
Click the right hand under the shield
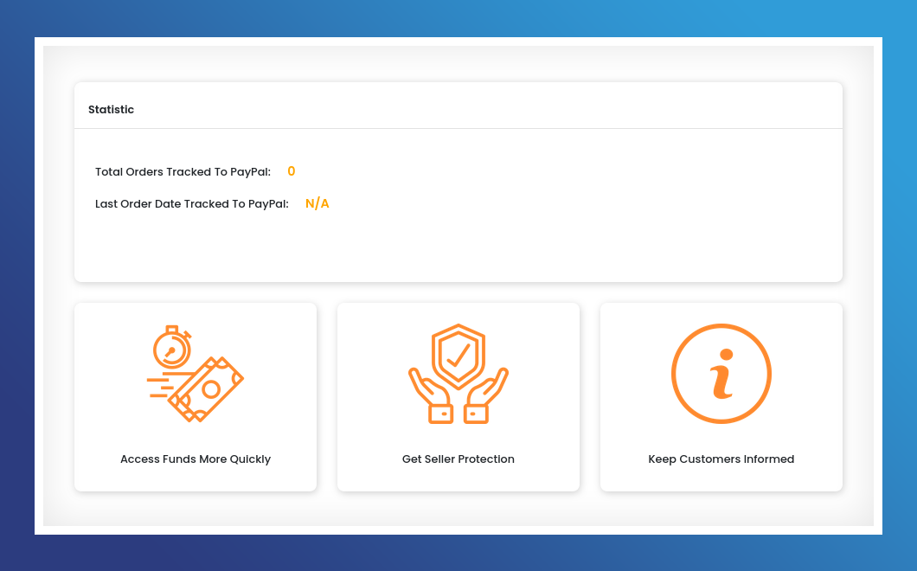tap(484, 398)
